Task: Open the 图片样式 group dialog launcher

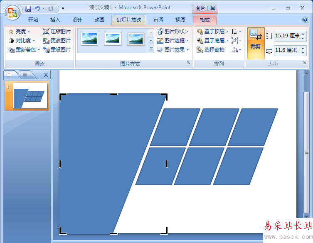Action: coord(188,63)
